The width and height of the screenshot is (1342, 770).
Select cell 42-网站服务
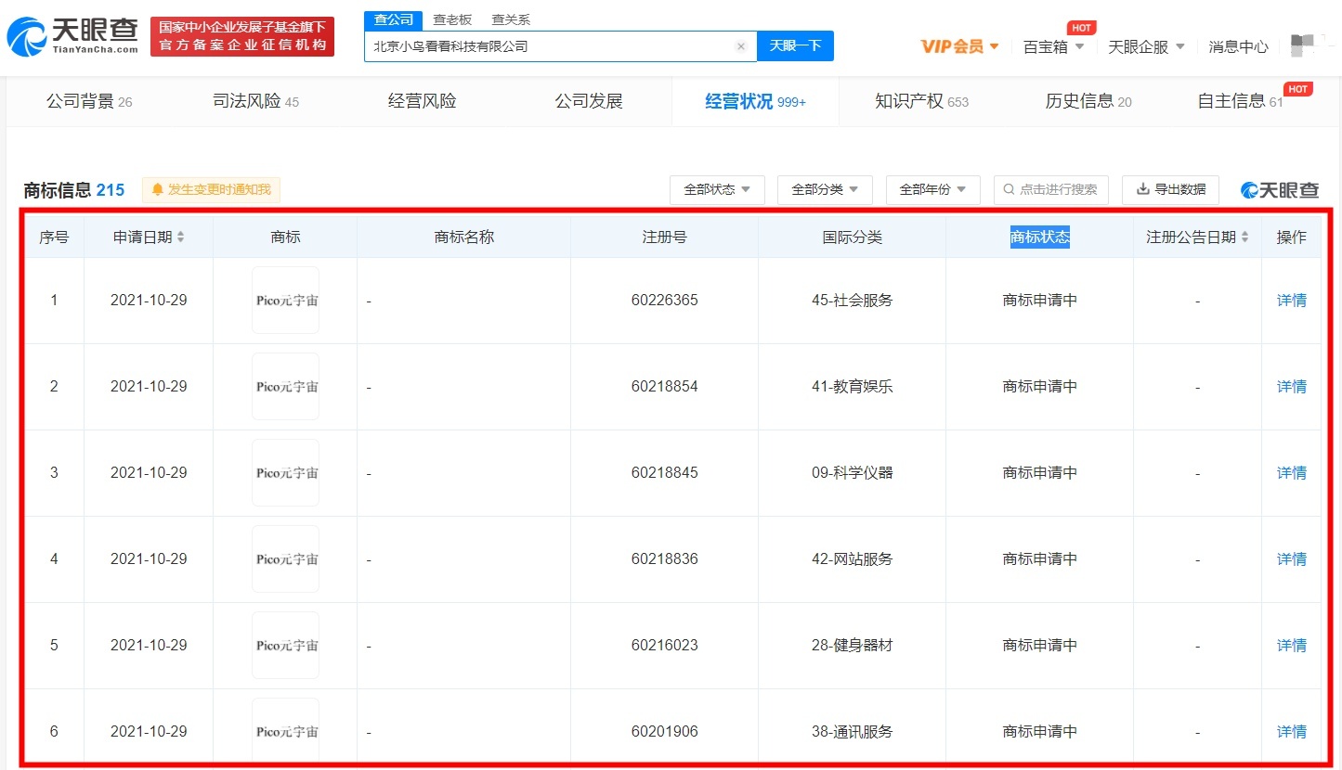852,559
